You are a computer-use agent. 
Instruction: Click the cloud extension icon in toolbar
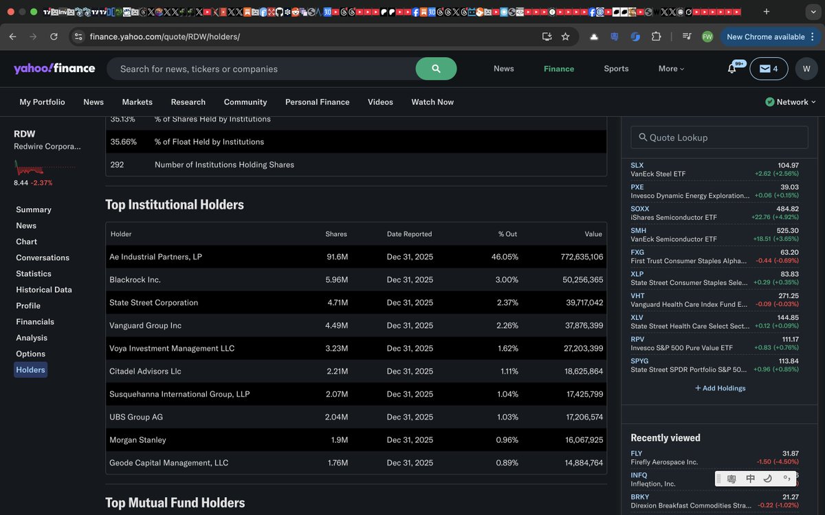(x=594, y=36)
